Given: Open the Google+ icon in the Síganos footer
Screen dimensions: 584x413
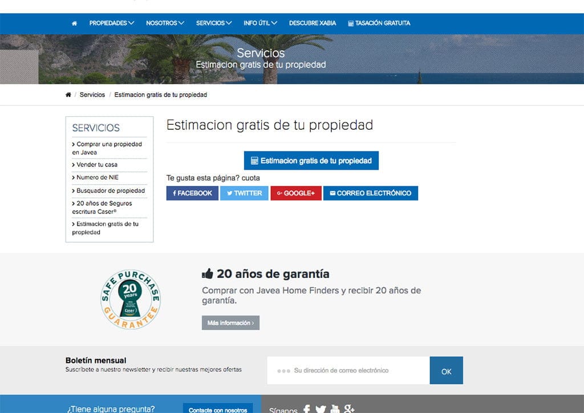Looking at the screenshot, I should click(349, 409).
